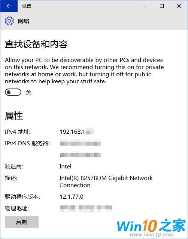Viewport: 188px width, 239px height.
Task: Minimize the 设置 window
Action: (x=145, y=6)
